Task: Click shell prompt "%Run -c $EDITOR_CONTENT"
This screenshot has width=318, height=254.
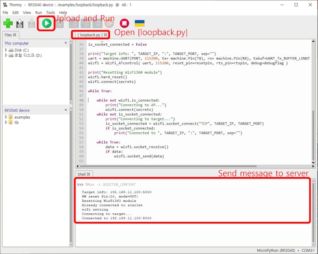Action: (110, 184)
